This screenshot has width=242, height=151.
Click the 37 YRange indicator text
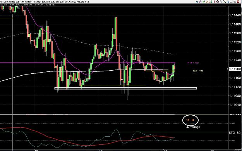[x=193, y=127]
